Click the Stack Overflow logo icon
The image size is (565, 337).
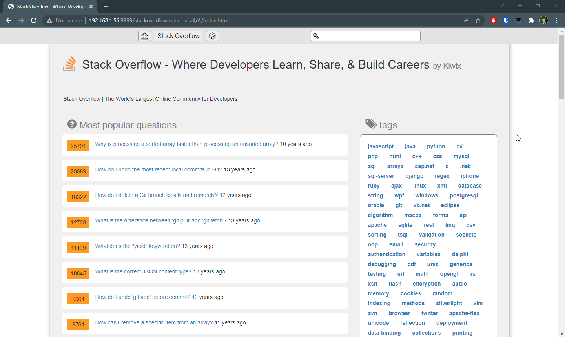click(69, 64)
